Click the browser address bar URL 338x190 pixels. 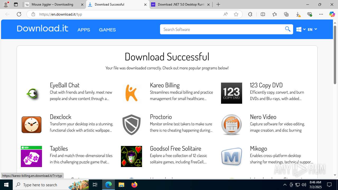click(x=61, y=14)
